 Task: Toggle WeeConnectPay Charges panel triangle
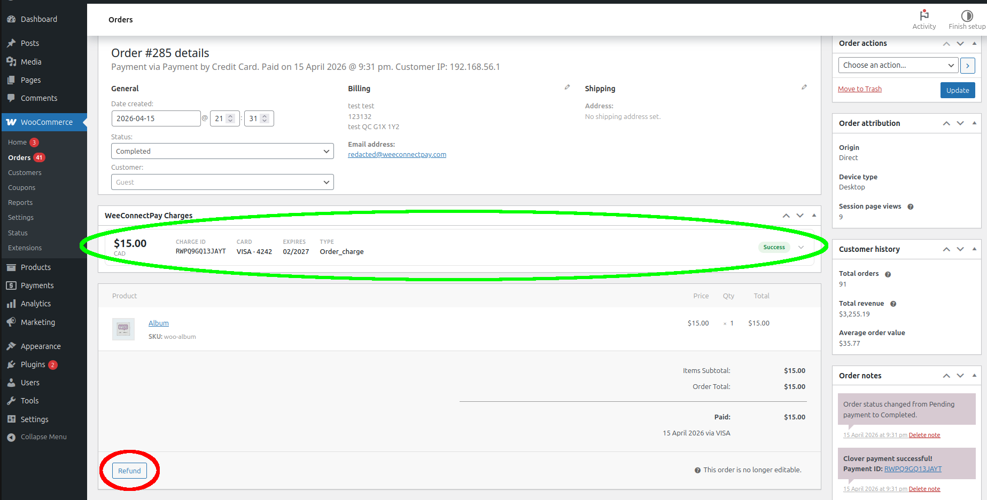[814, 215]
